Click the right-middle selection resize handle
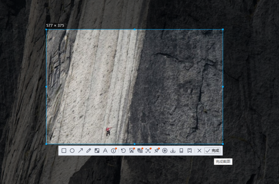 tap(223, 87)
